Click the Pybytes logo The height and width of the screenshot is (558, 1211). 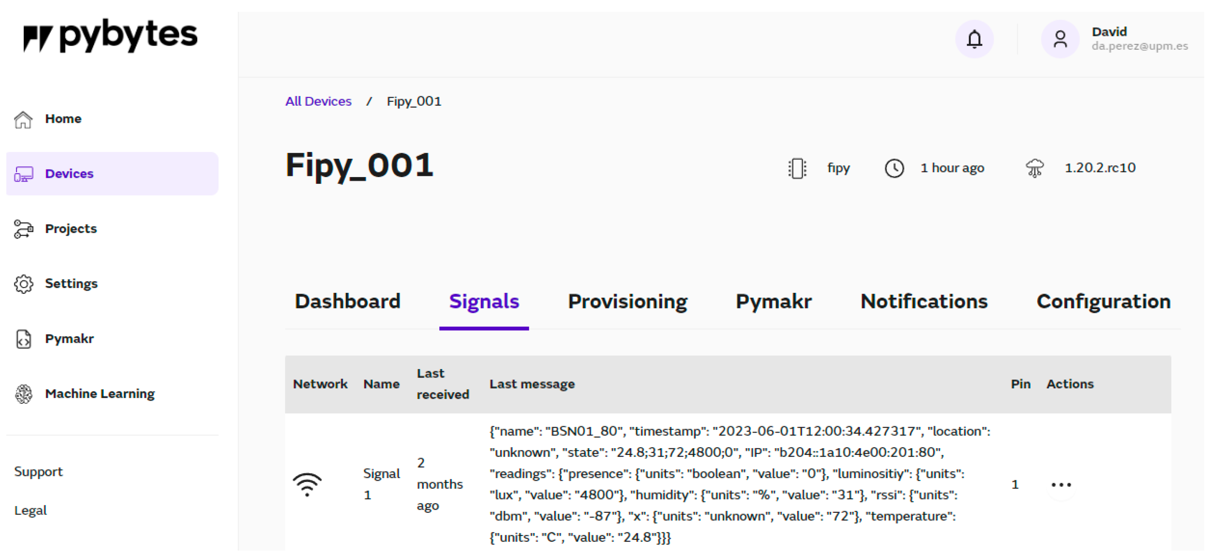[111, 36]
